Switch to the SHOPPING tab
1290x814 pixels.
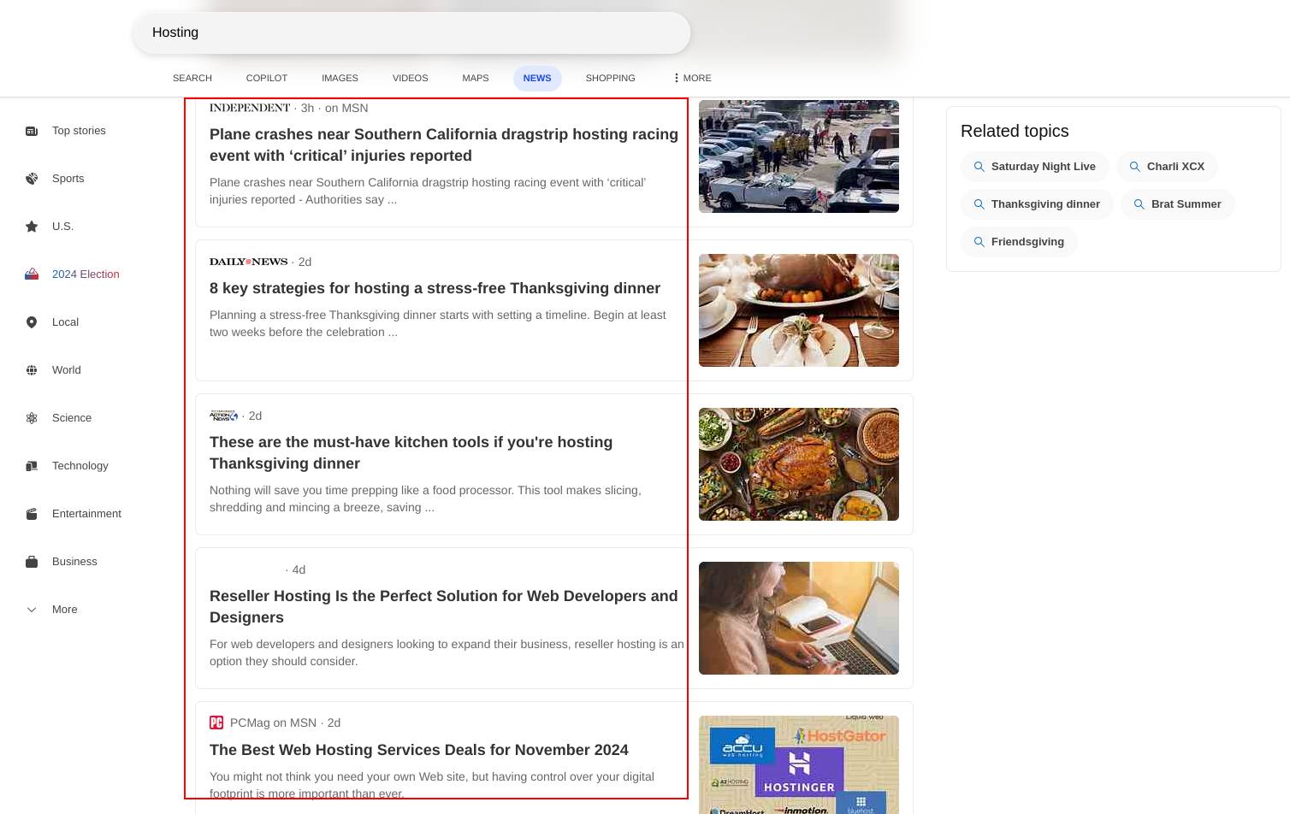point(611,78)
